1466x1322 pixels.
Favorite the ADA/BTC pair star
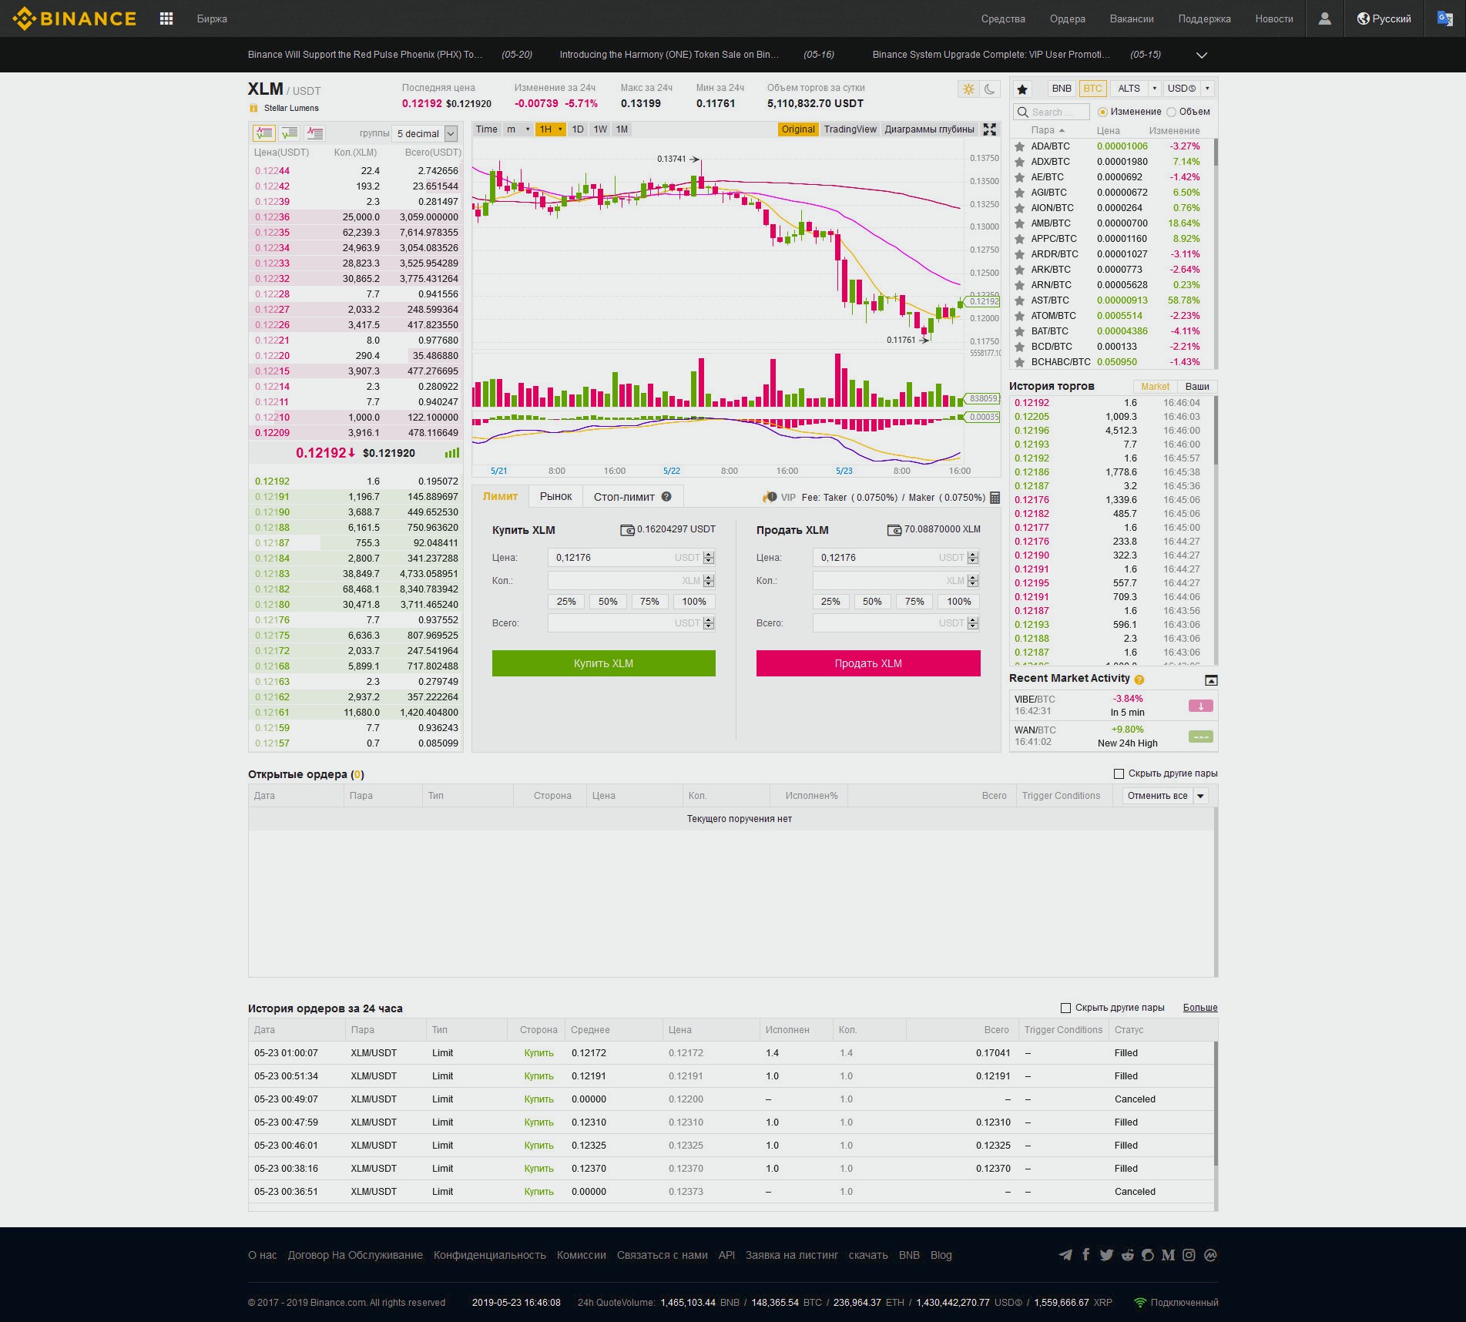pyautogui.click(x=1019, y=146)
